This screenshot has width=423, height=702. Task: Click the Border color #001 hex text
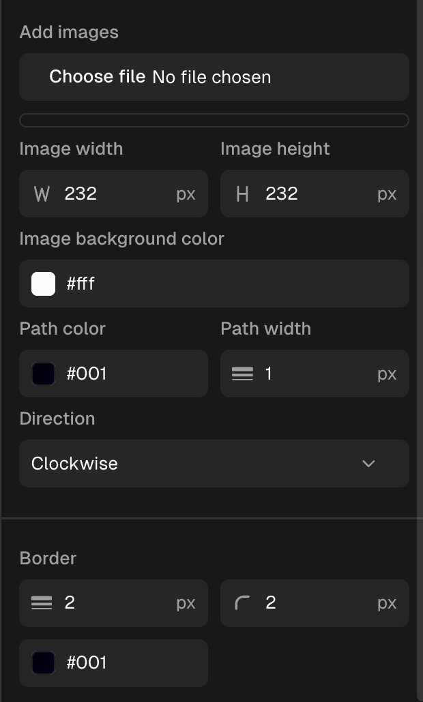[x=87, y=662]
